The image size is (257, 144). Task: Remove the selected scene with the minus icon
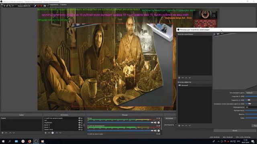(6, 133)
